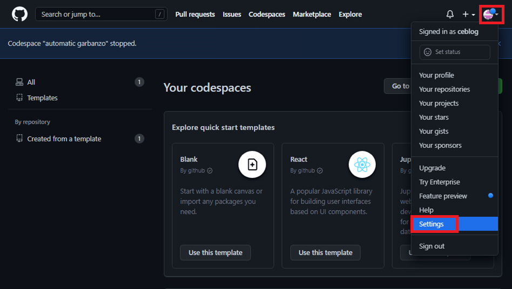This screenshot has width=512, height=289.
Task: Click the Blank template title
Action: coord(188,159)
